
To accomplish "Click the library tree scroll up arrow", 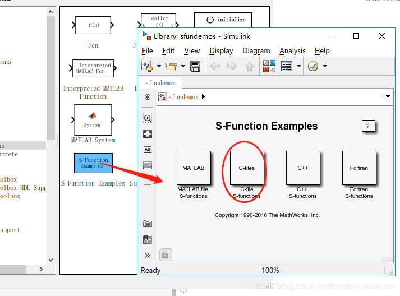I will pyautogui.click(x=50, y=12).
